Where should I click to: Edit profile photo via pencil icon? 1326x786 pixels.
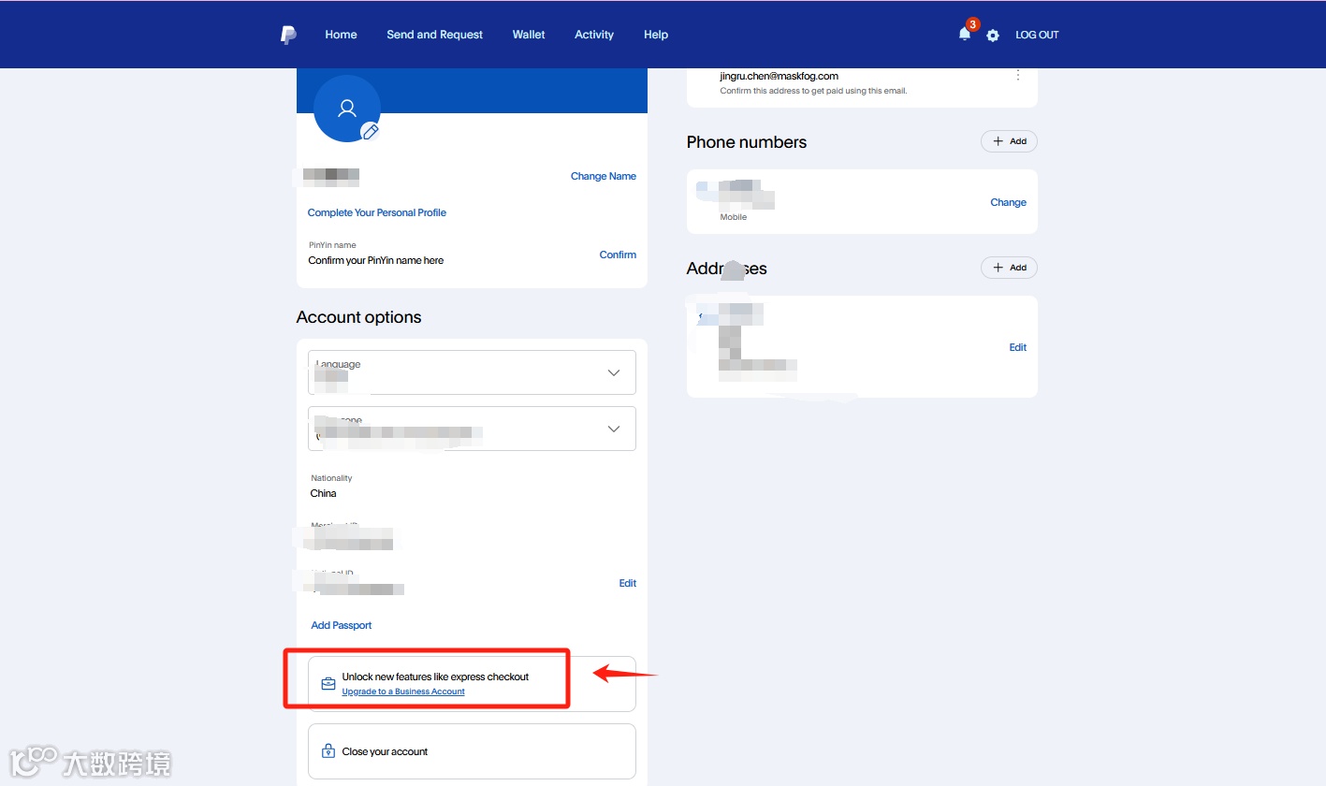click(371, 132)
